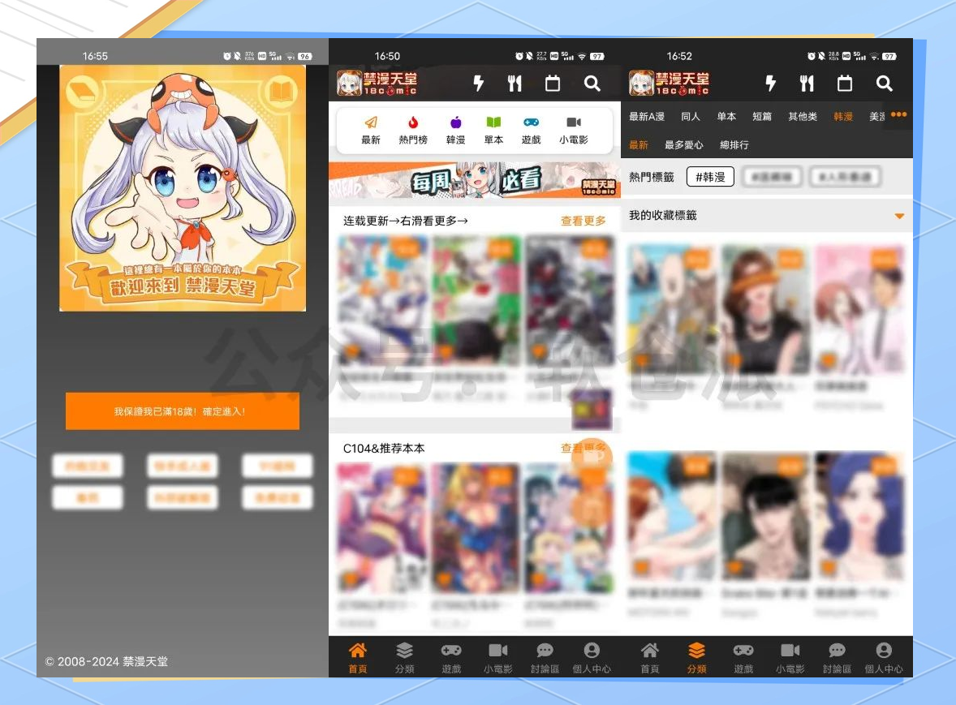Open 討論區 chat icon in the right screen's bottom bar

pos(837,650)
